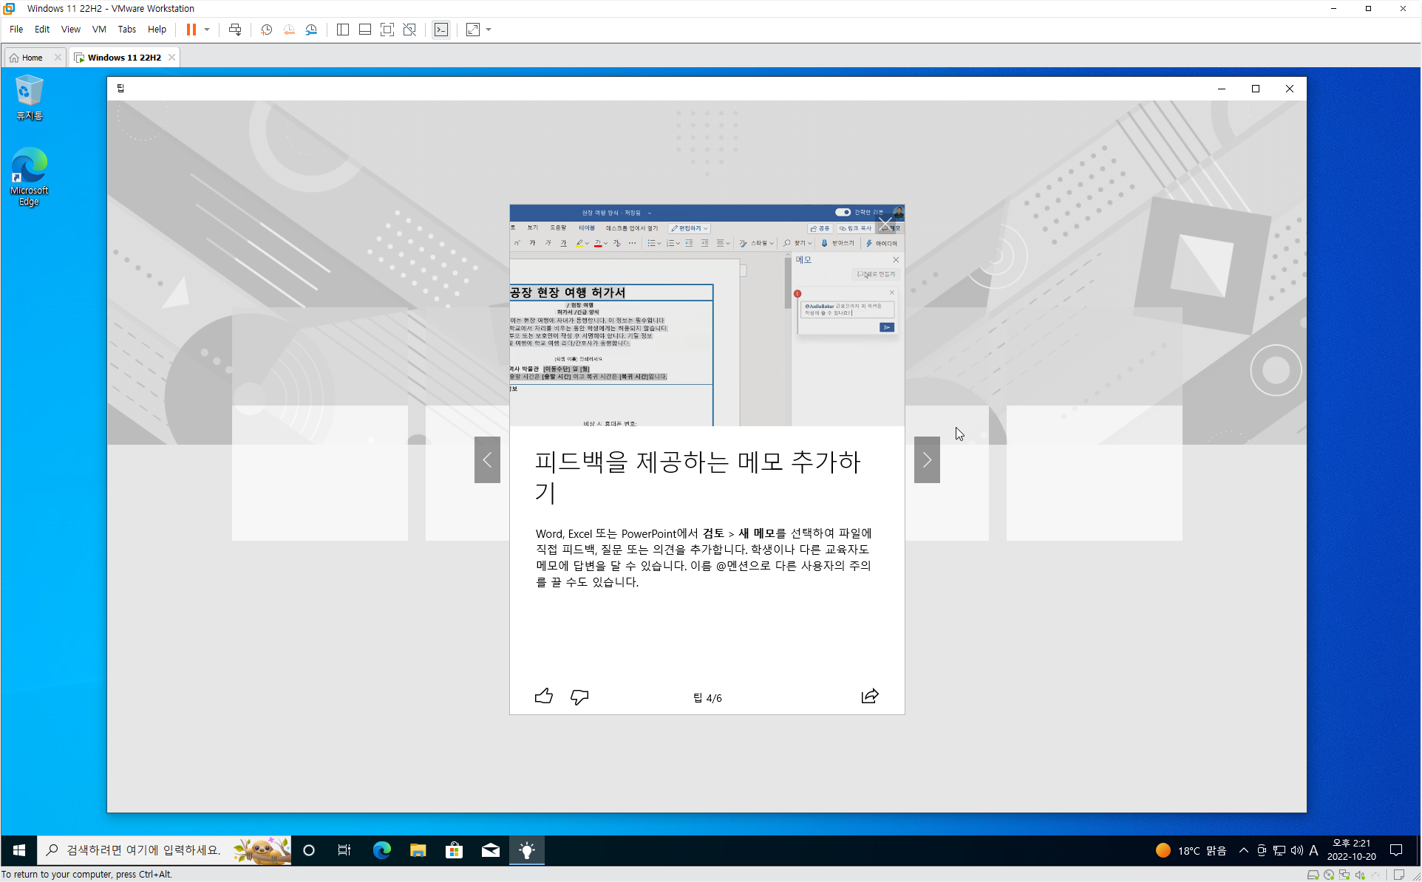Image resolution: width=1422 pixels, height=882 pixels.
Task: Open dropdown arrow beside stretch guest icon
Action: (489, 30)
